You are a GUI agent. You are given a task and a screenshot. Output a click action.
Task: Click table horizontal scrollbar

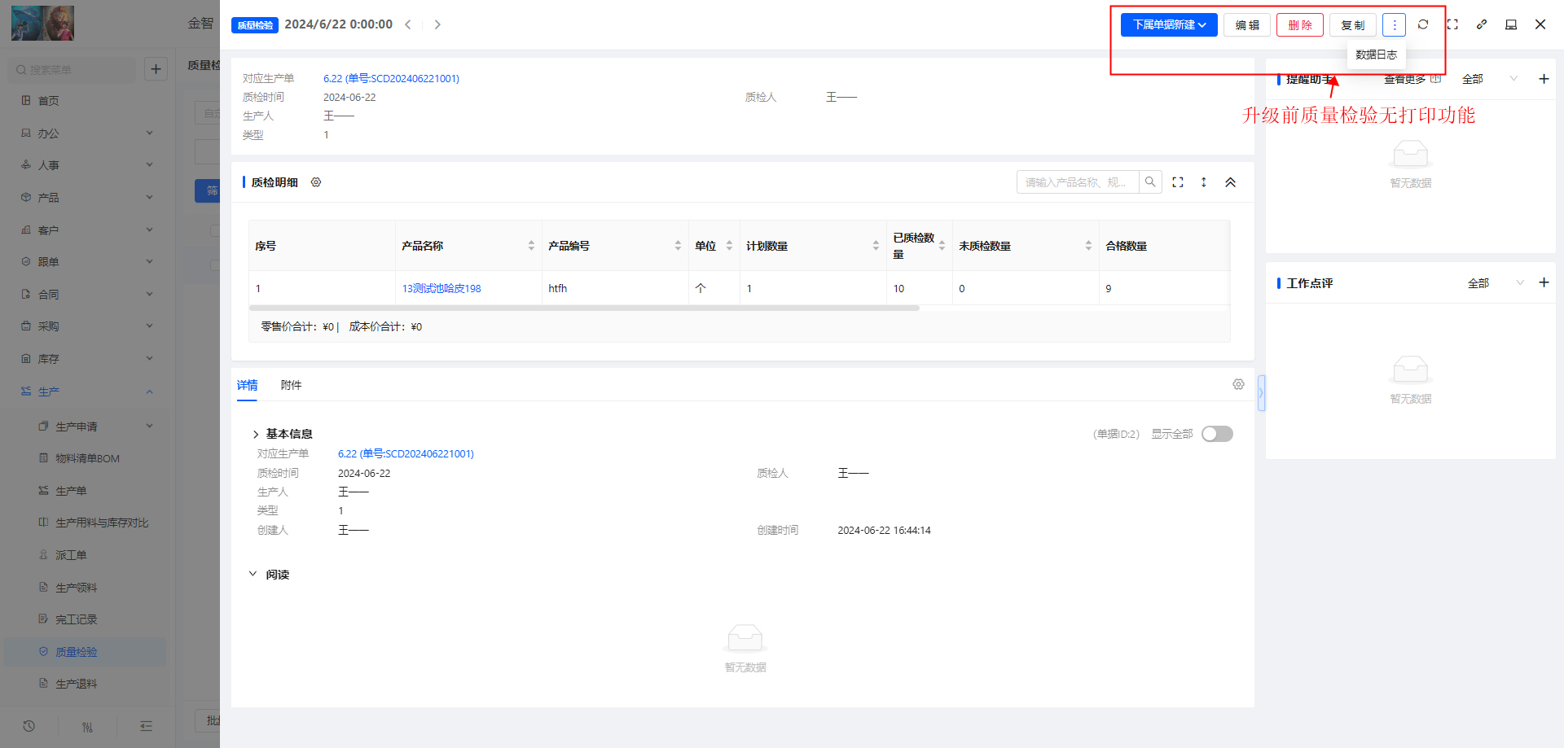tap(584, 308)
